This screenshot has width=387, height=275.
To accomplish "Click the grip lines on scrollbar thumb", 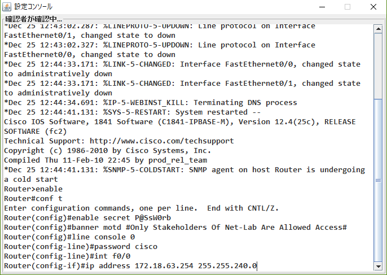I will (378, 180).
